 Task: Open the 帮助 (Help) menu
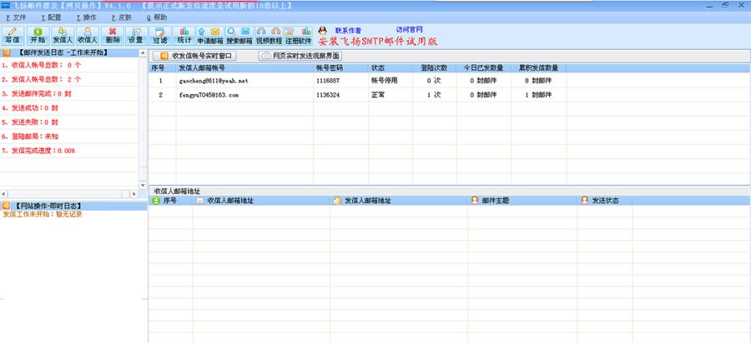point(156,17)
